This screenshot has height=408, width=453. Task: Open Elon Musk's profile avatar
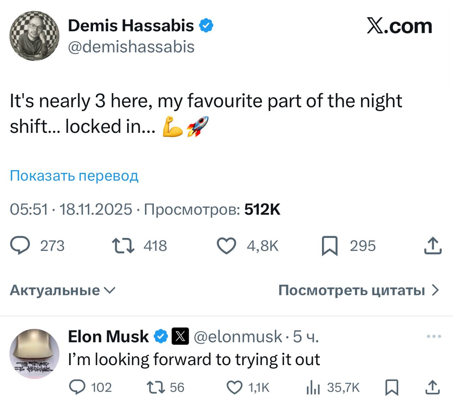(34, 353)
